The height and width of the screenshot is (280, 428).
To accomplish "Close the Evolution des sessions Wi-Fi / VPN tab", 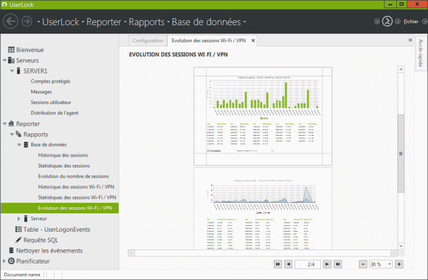I will pos(253,41).
